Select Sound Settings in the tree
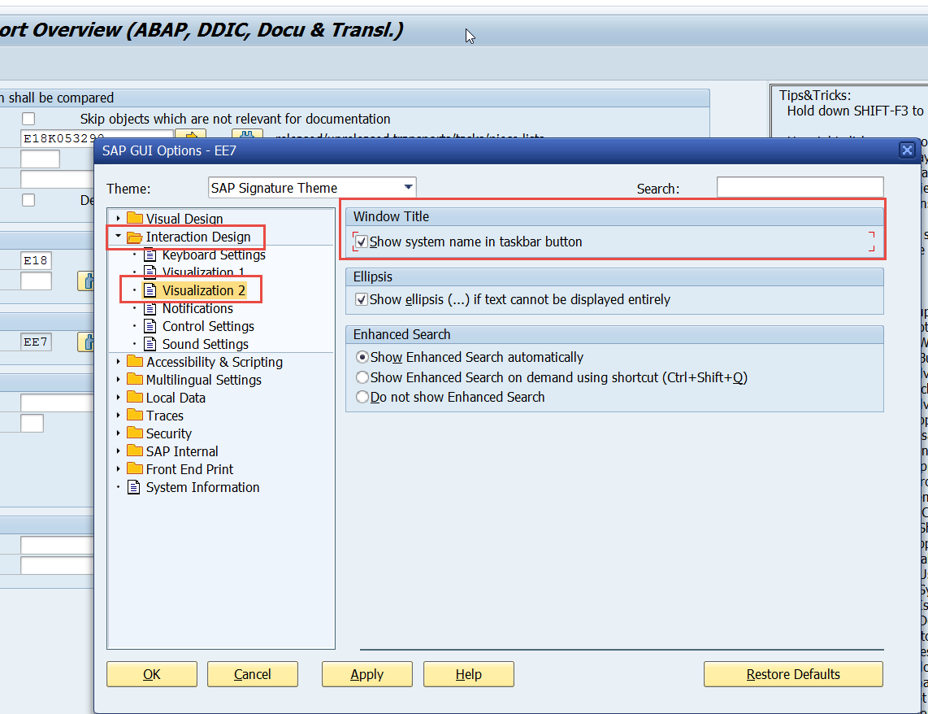Viewport: 928px width, 714px height. [x=205, y=344]
